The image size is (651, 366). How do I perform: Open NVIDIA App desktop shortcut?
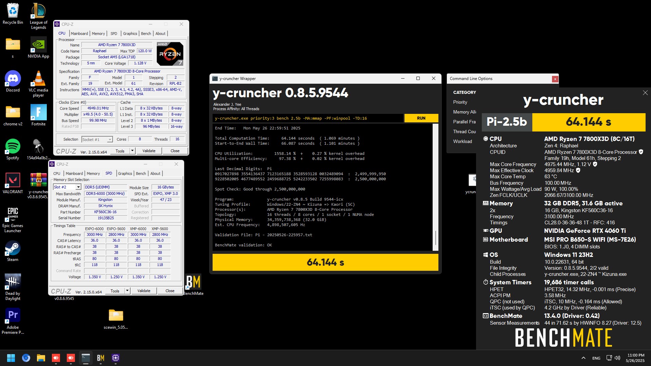38,47
